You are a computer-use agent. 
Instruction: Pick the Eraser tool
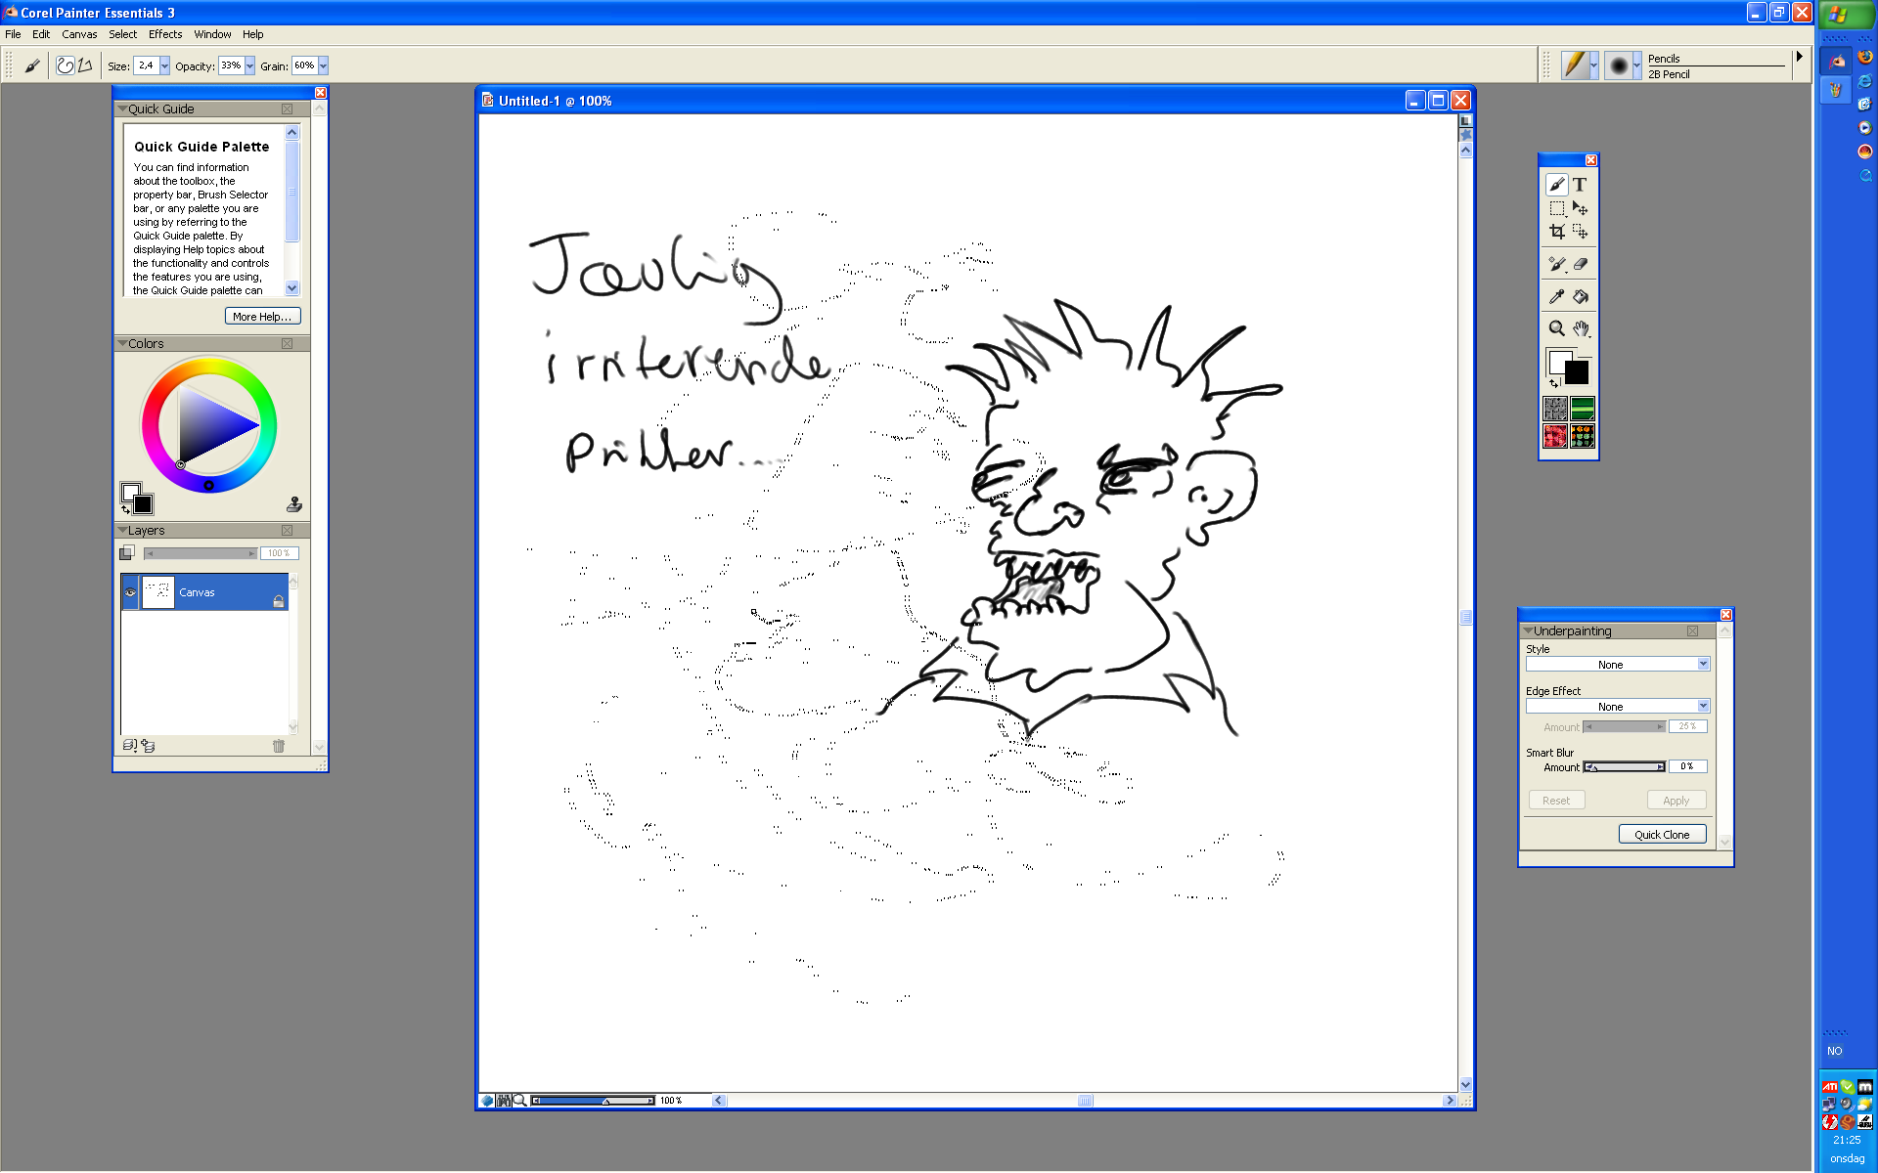point(1580,264)
